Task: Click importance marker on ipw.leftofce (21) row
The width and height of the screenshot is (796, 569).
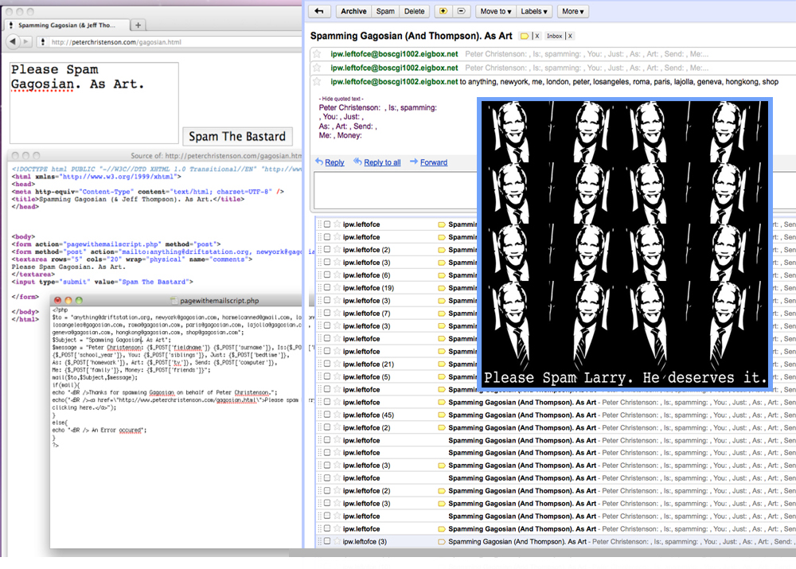Action: point(442,364)
